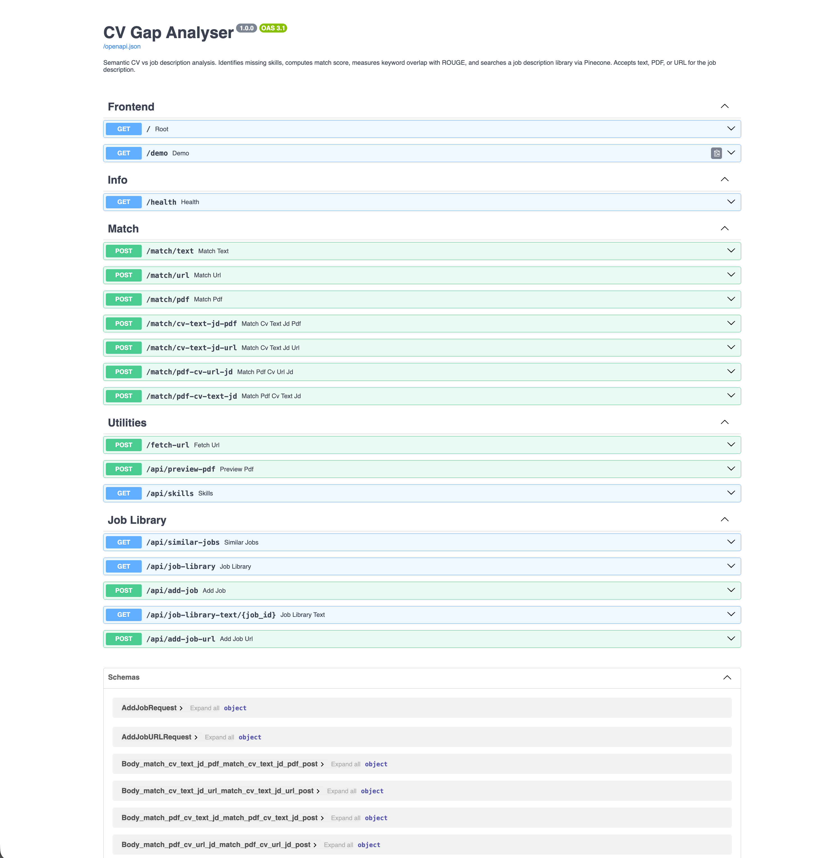Click Expand all for Body_match_pdf_cv_url_jd schema
This screenshot has height=858, width=832.
pos(339,845)
